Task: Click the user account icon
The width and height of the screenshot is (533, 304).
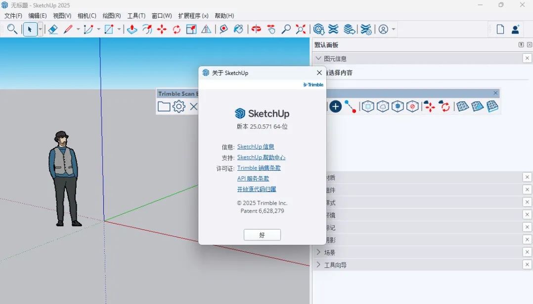Action: coord(383,29)
